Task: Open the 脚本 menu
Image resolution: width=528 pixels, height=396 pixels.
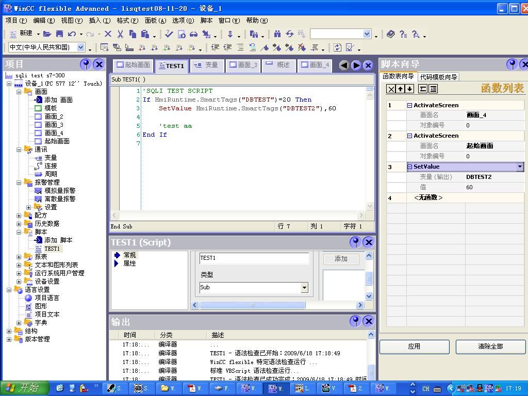Action: 206,21
